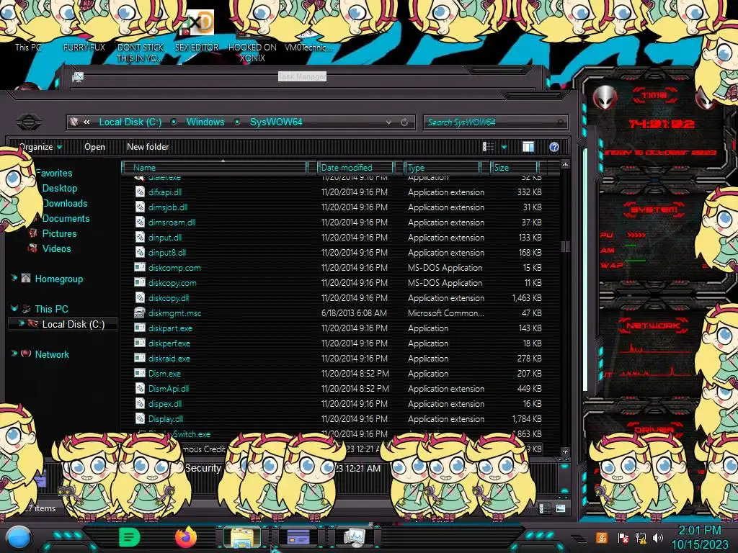Switch to details view icon in status bar
Image resolution: width=738 pixels, height=553 pixels.
(x=545, y=508)
